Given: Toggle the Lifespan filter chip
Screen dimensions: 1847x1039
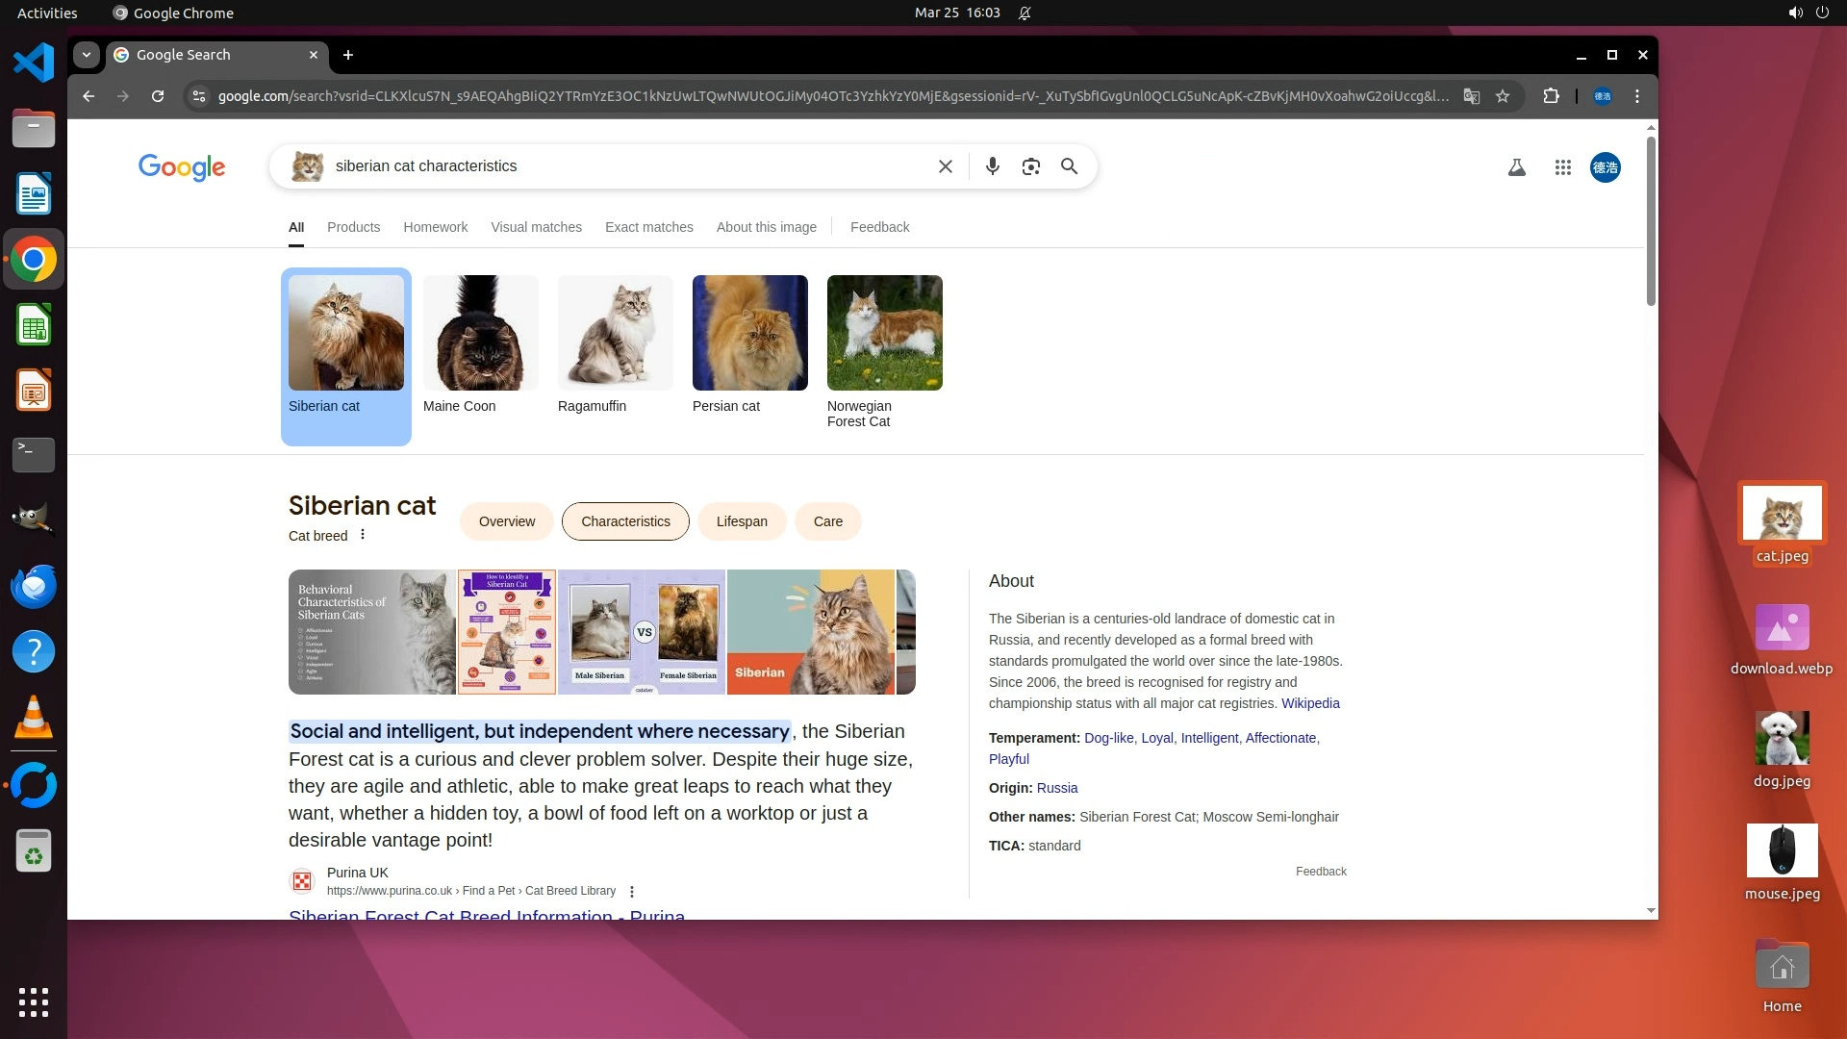Looking at the screenshot, I should 742,521.
